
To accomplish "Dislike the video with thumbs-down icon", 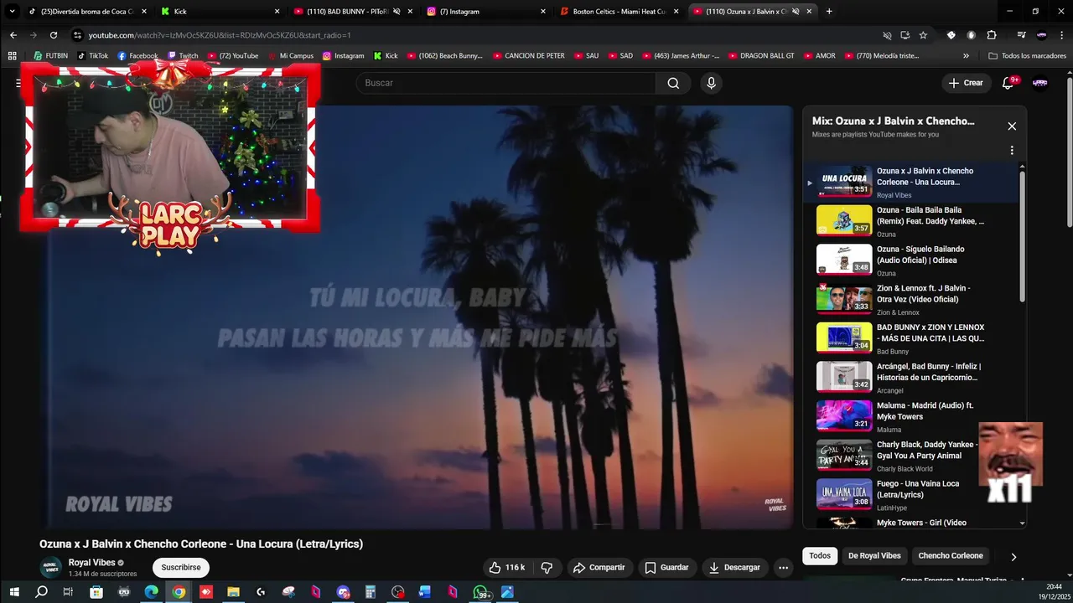I will pyautogui.click(x=547, y=567).
